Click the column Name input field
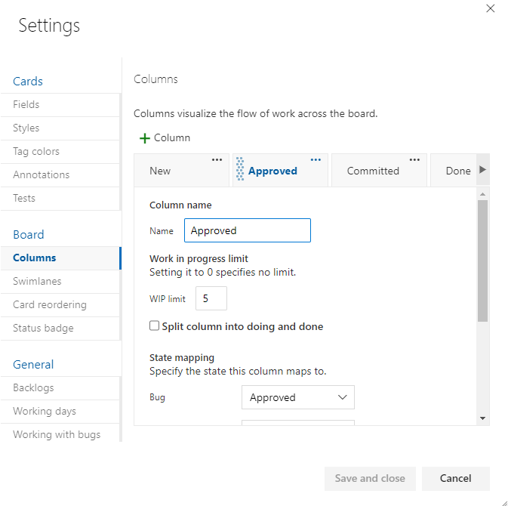This screenshot has width=508, height=506. pos(248,230)
